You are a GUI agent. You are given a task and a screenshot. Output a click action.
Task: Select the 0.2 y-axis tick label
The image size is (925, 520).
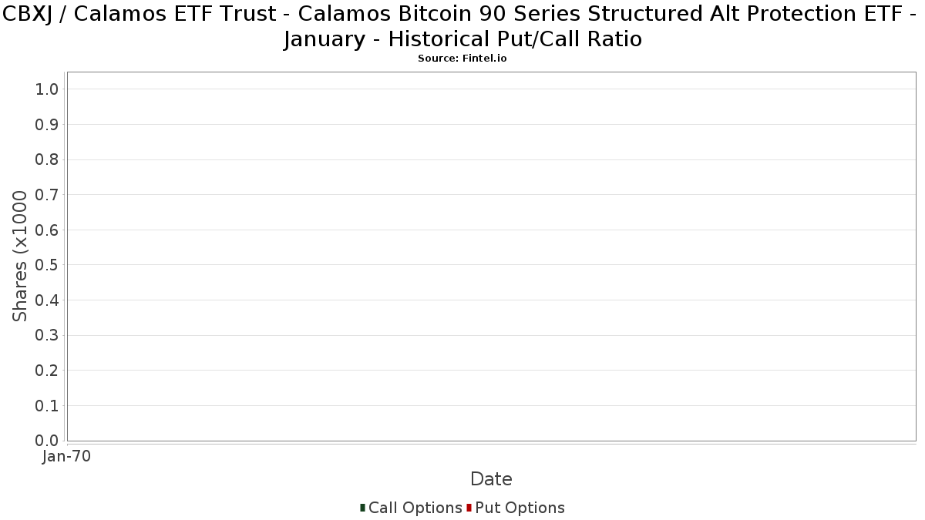click(47, 371)
